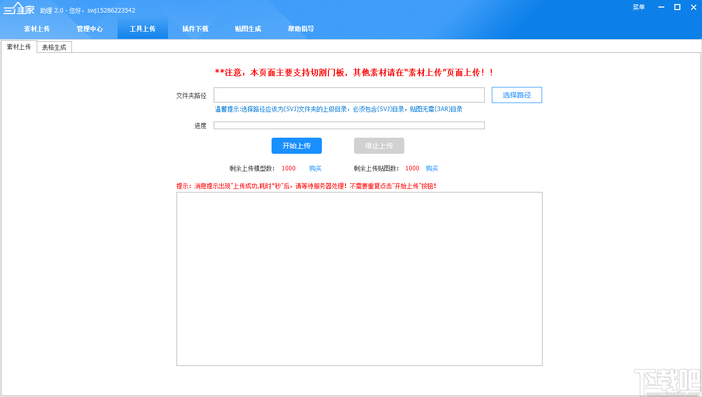Click inside the 文件夹路径 folder path field
Screen dimensions: 702x397
[349, 94]
